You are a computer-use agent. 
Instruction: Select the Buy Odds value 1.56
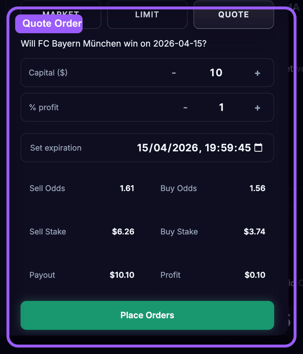pos(257,188)
